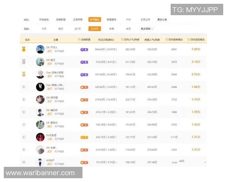227x182 pixels.
Task: Click active audience value 7.09万
Action: [196, 49]
